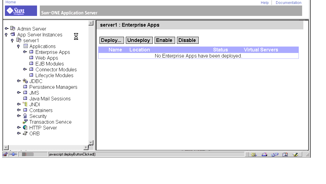The width and height of the screenshot is (326, 184).
Task: Click the Transaction Service icon
Action: coord(25,122)
